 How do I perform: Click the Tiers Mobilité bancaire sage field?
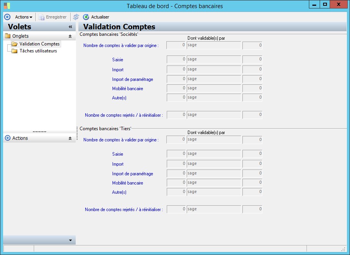tap(214, 183)
